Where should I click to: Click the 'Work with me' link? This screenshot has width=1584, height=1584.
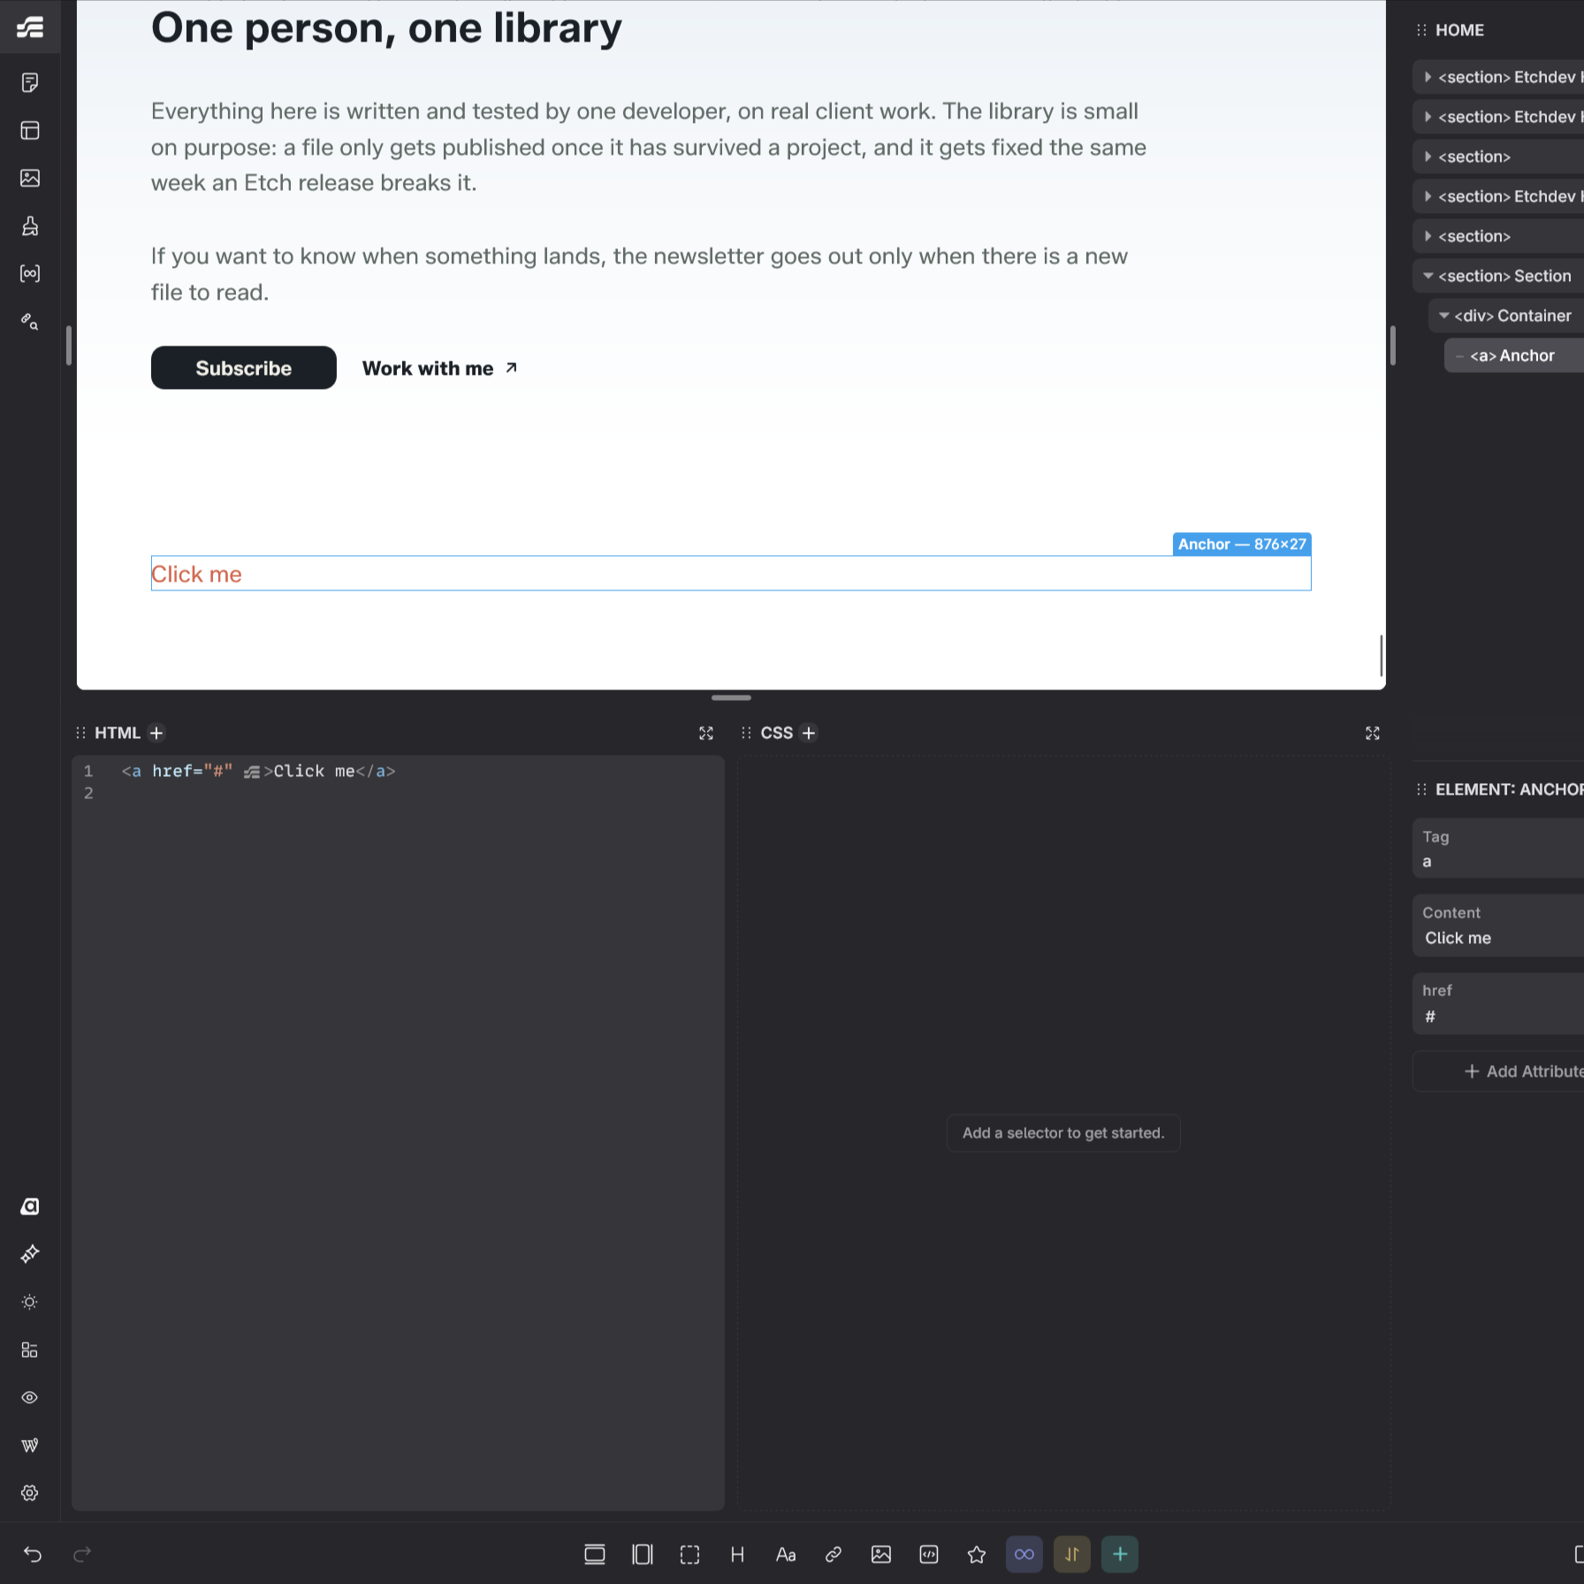pos(439,368)
